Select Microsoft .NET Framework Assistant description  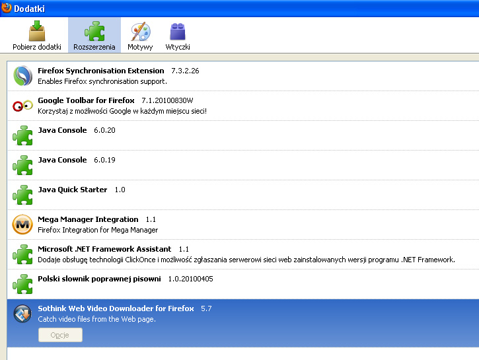pos(246,260)
